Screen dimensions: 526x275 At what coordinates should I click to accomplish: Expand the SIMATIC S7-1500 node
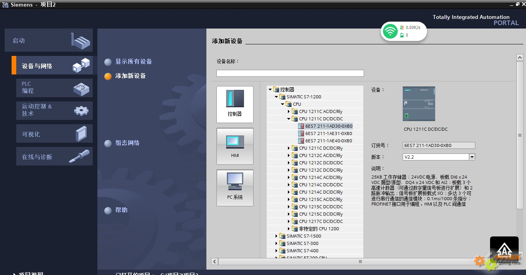[276, 236]
